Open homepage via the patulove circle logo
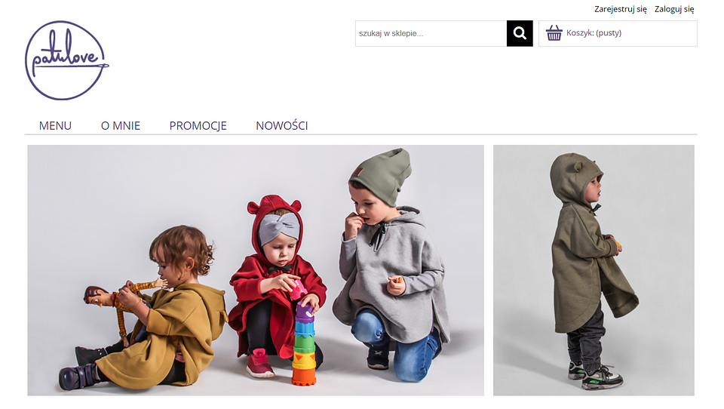Viewport: 724px width, 409px height. (x=66, y=60)
